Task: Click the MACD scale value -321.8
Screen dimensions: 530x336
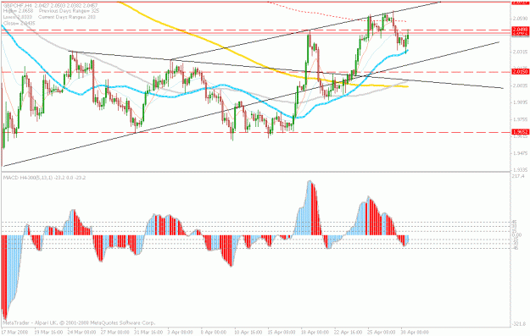Action: click(519, 324)
